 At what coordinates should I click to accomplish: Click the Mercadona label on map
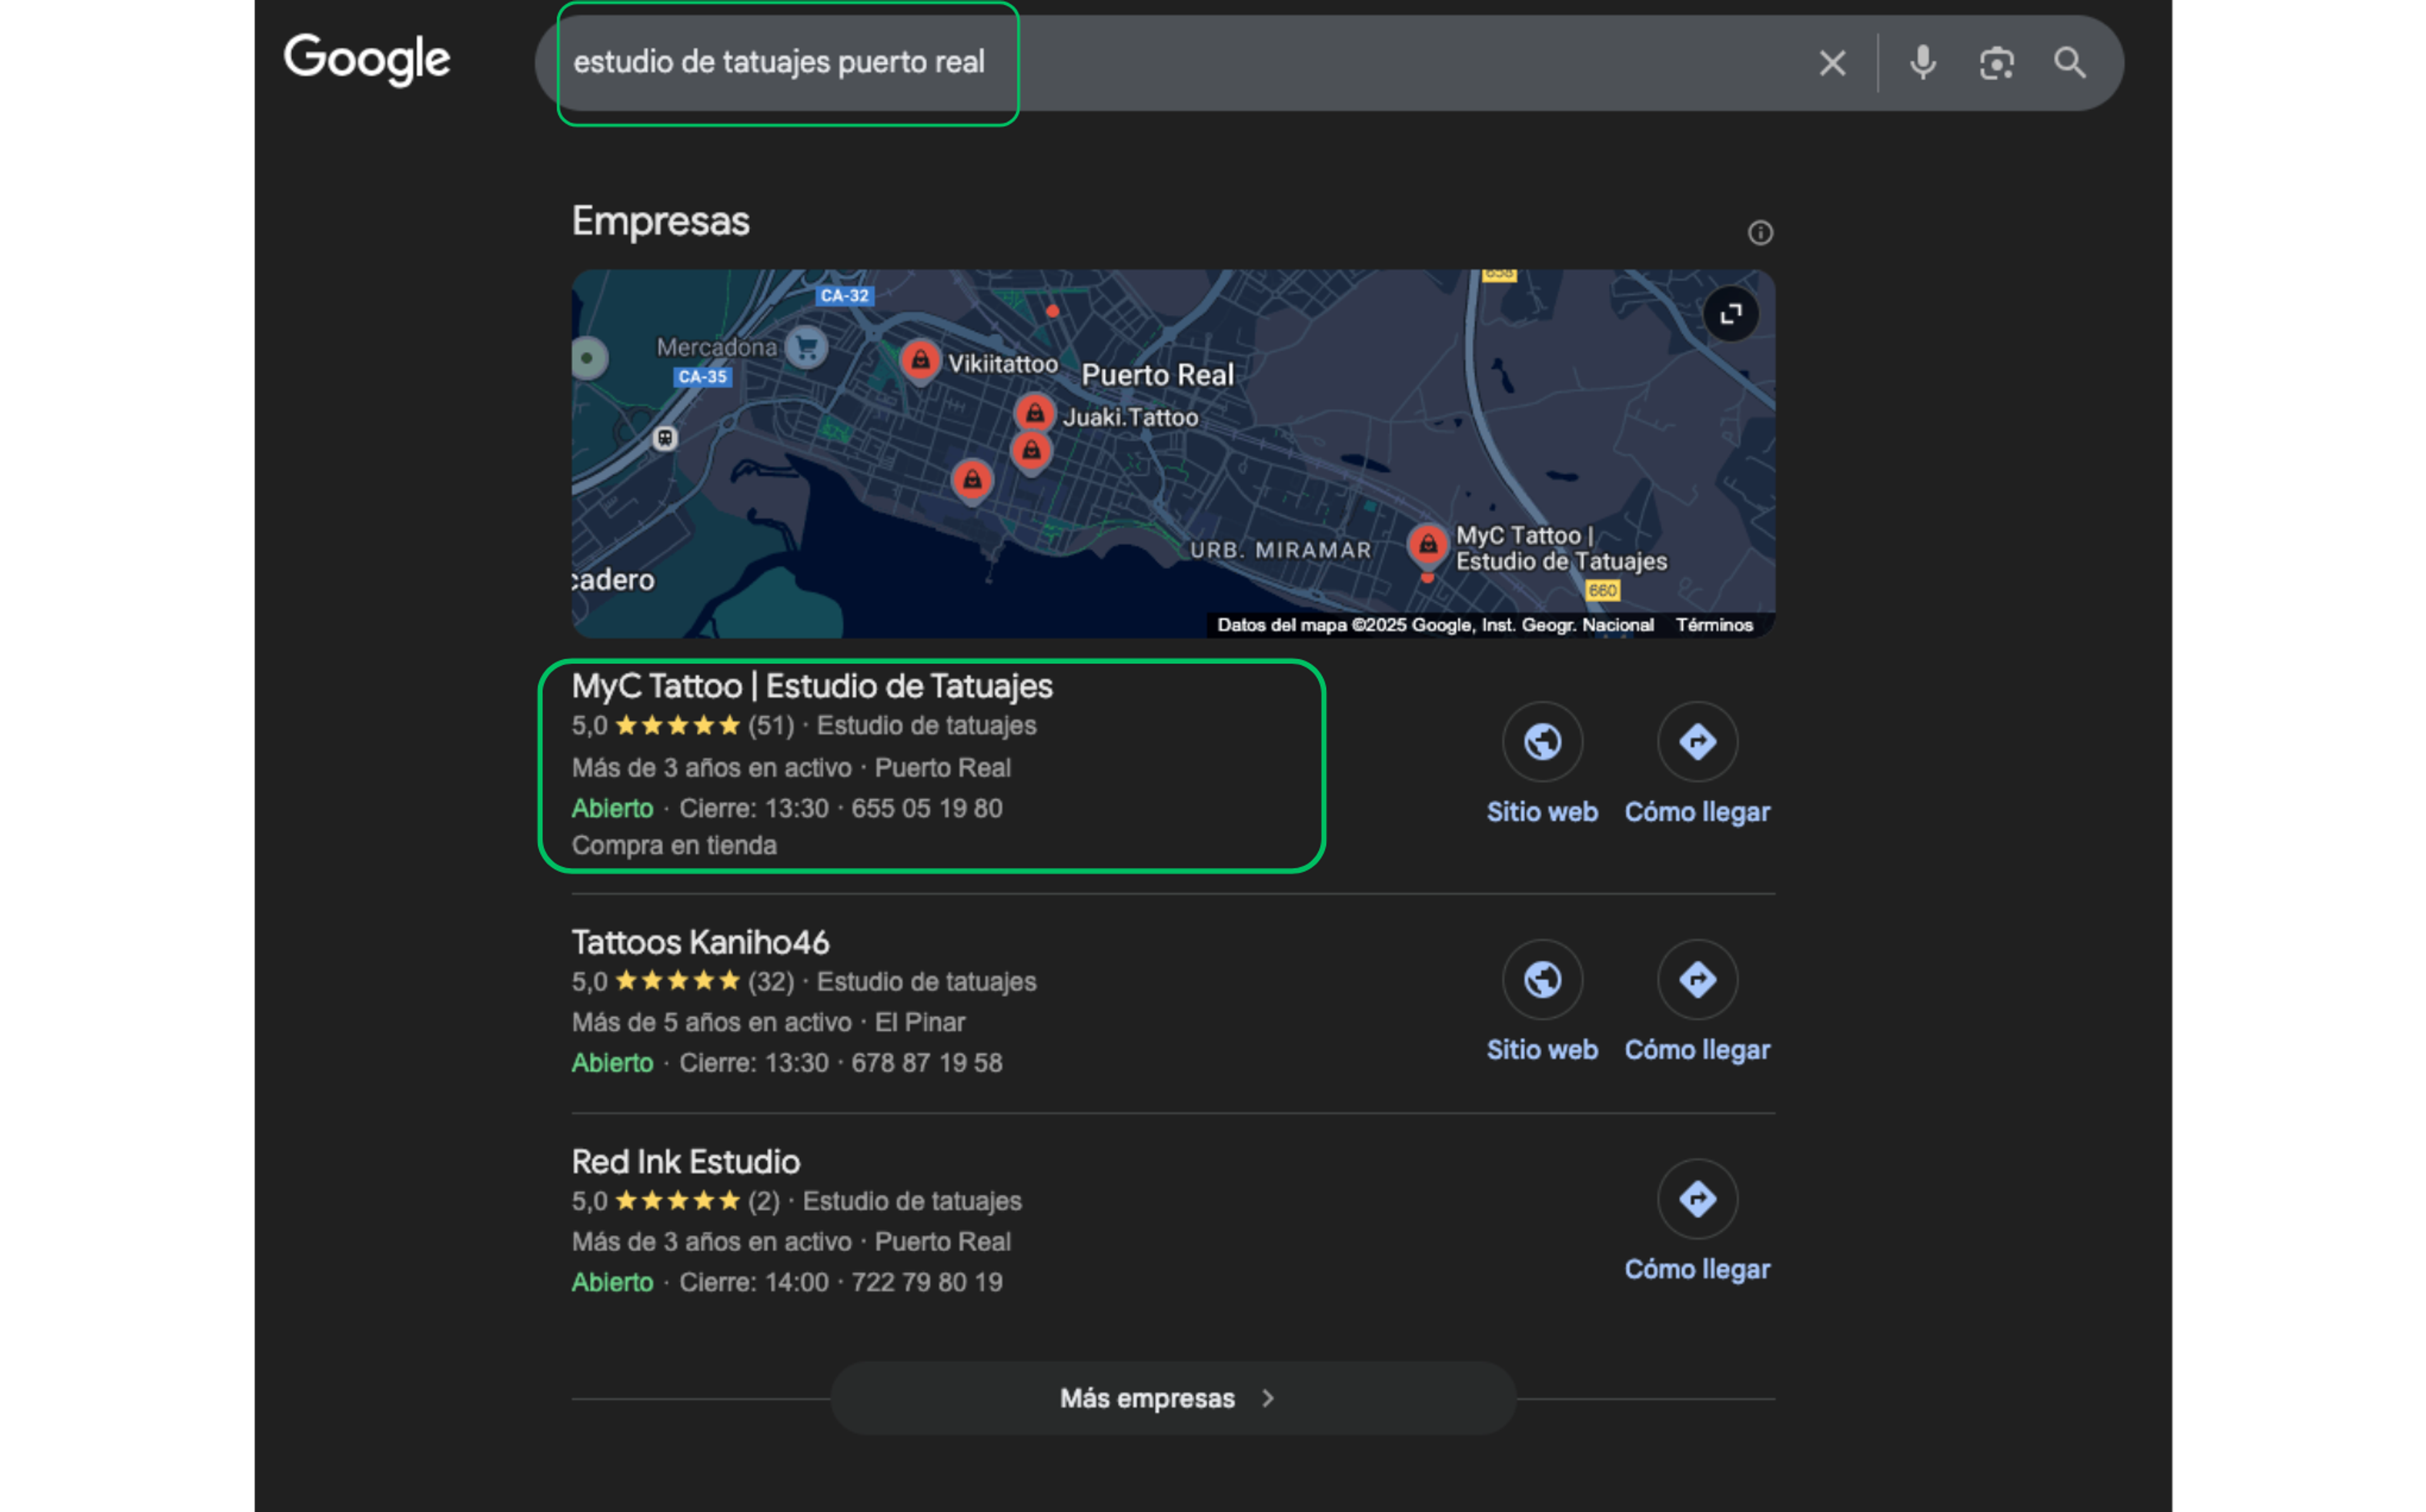click(716, 347)
